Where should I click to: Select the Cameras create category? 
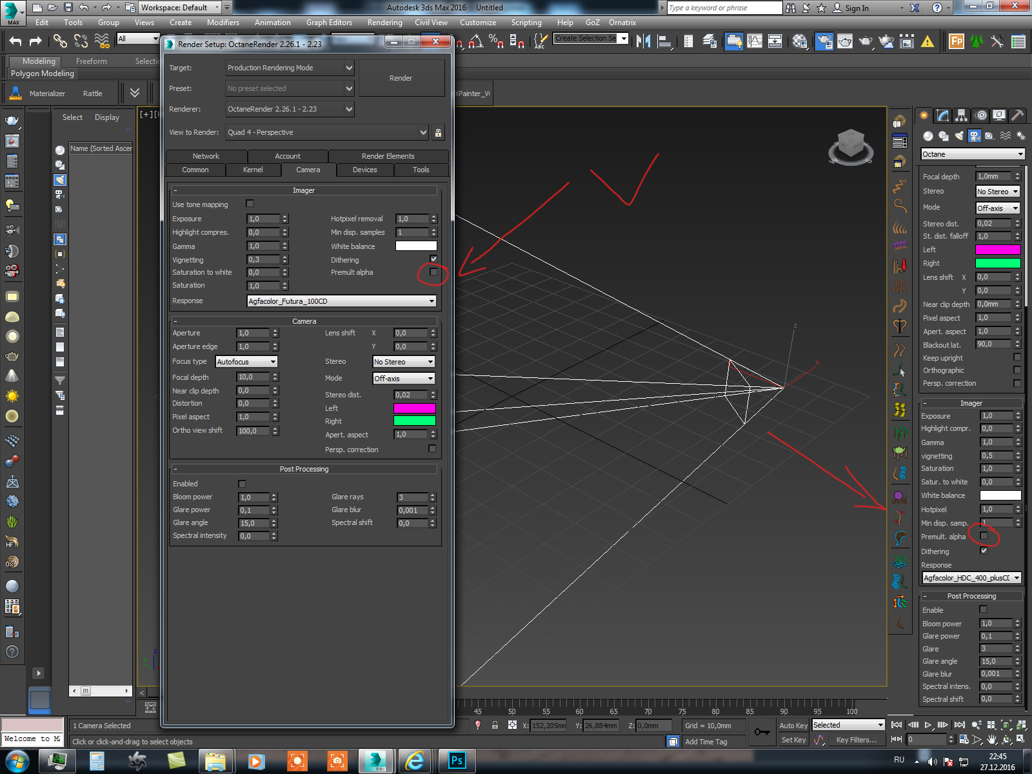975,136
